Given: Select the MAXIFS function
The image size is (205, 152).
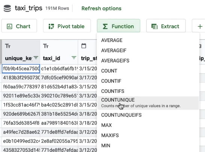Looking at the screenshot, I should 148,135.
